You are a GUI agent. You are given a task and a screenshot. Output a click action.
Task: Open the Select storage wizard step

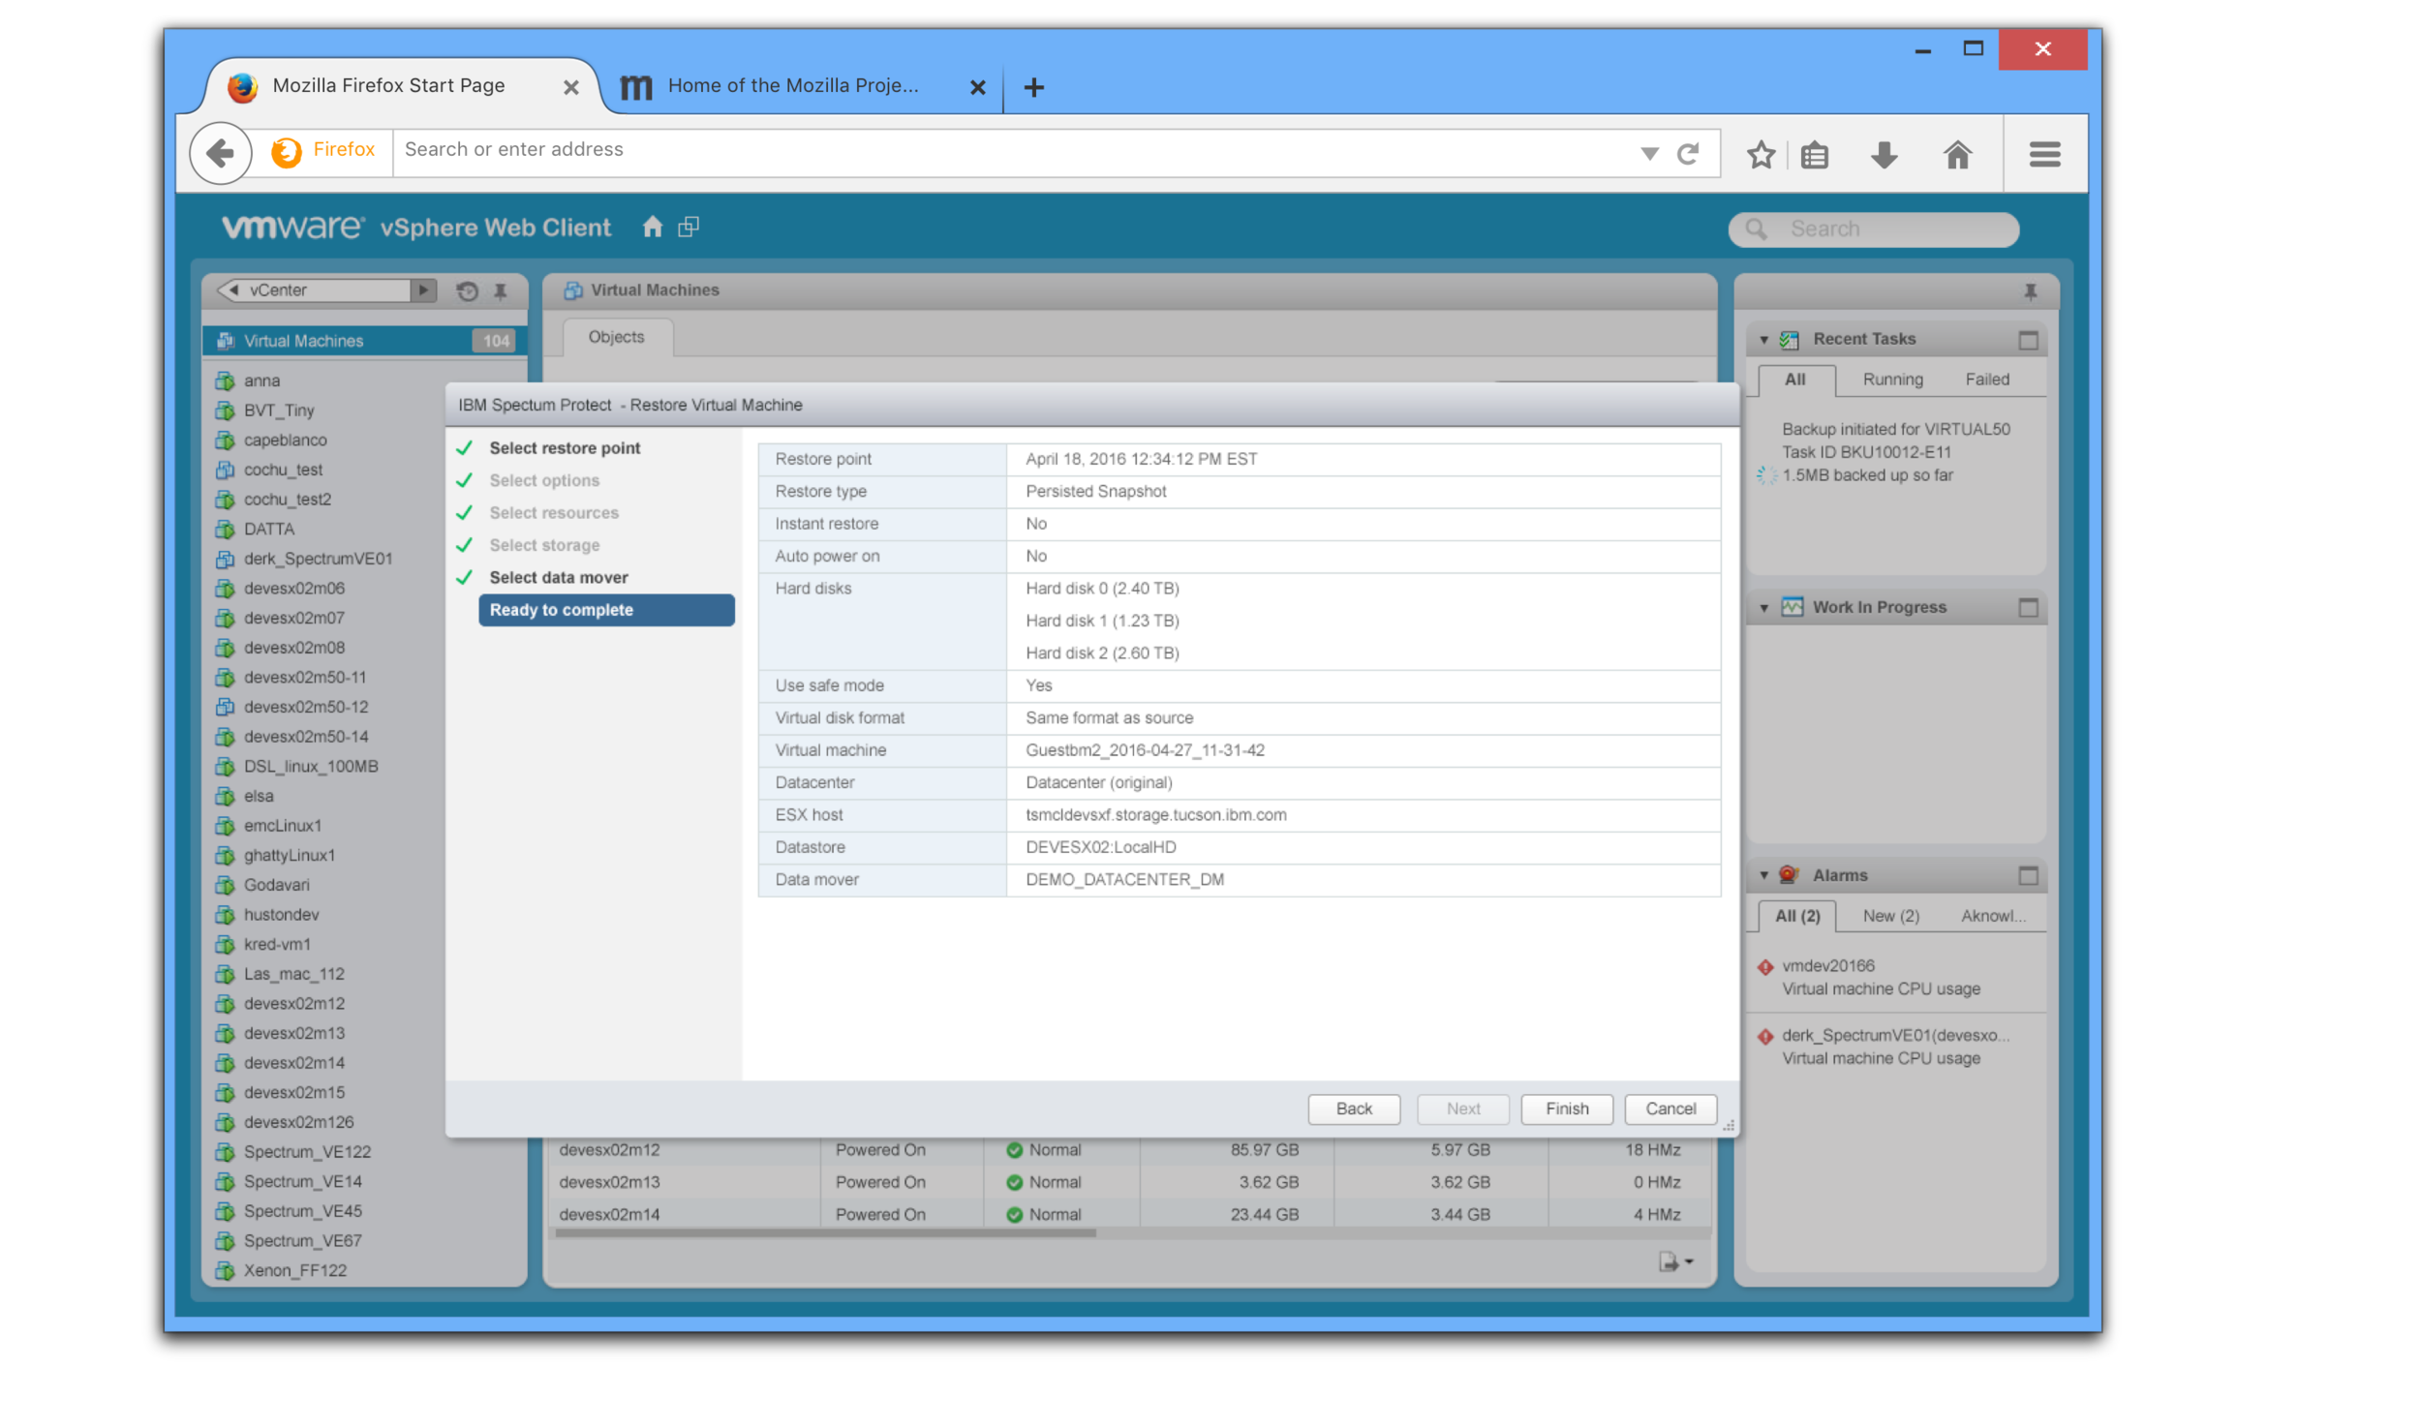pos(544,545)
